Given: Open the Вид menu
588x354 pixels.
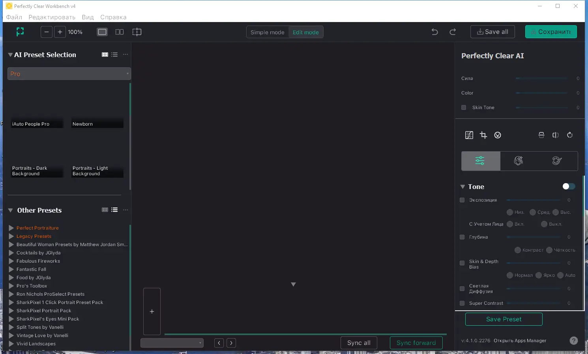Looking at the screenshot, I should point(88,17).
